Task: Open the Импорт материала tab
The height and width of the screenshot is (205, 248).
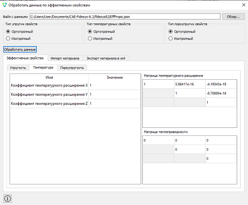Action: (65, 59)
